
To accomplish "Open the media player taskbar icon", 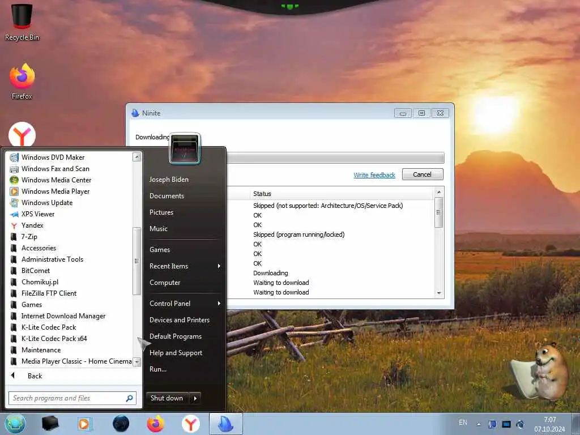I will [x=85, y=424].
